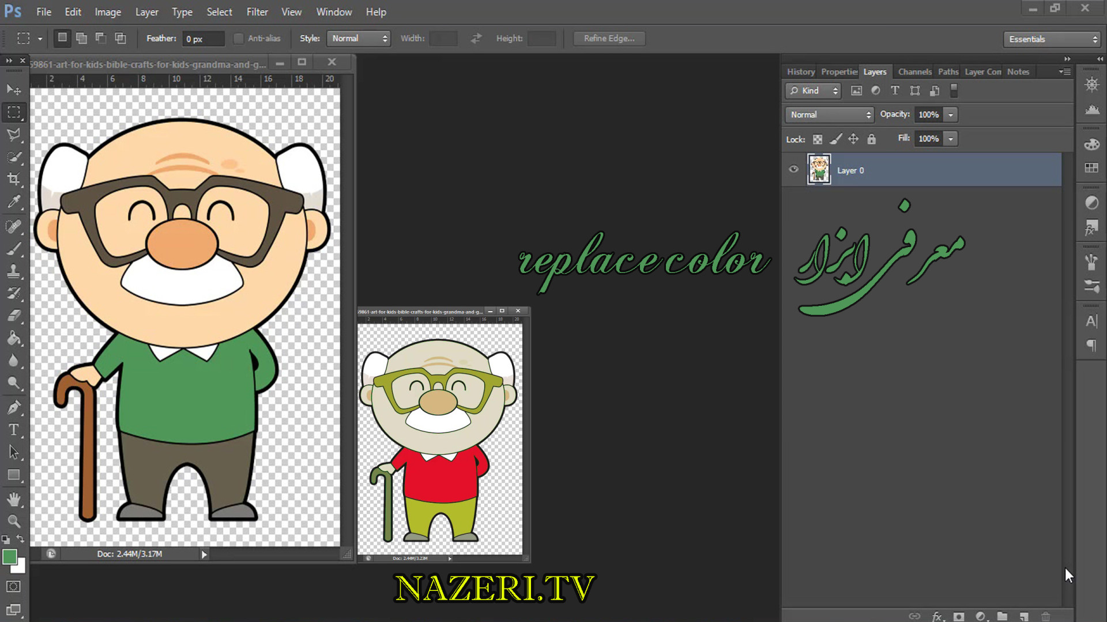Screen dimensions: 1107x622
Task: Click the Delete layer trash icon
Action: click(1045, 616)
